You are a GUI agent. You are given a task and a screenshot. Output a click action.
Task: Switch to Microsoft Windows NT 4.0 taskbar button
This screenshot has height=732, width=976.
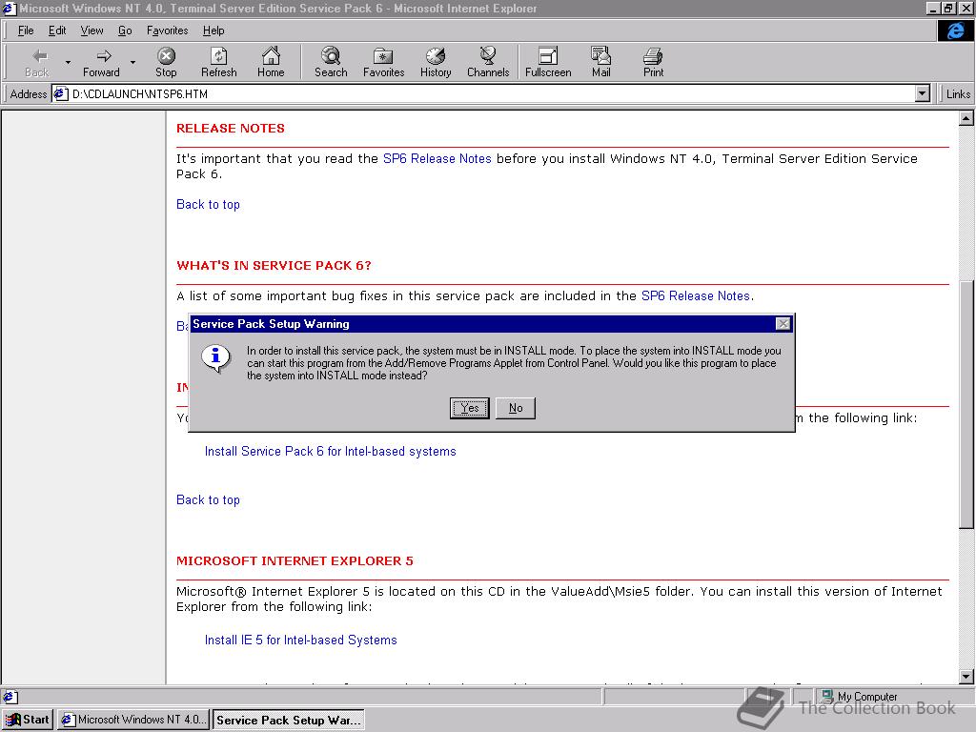coord(133,720)
